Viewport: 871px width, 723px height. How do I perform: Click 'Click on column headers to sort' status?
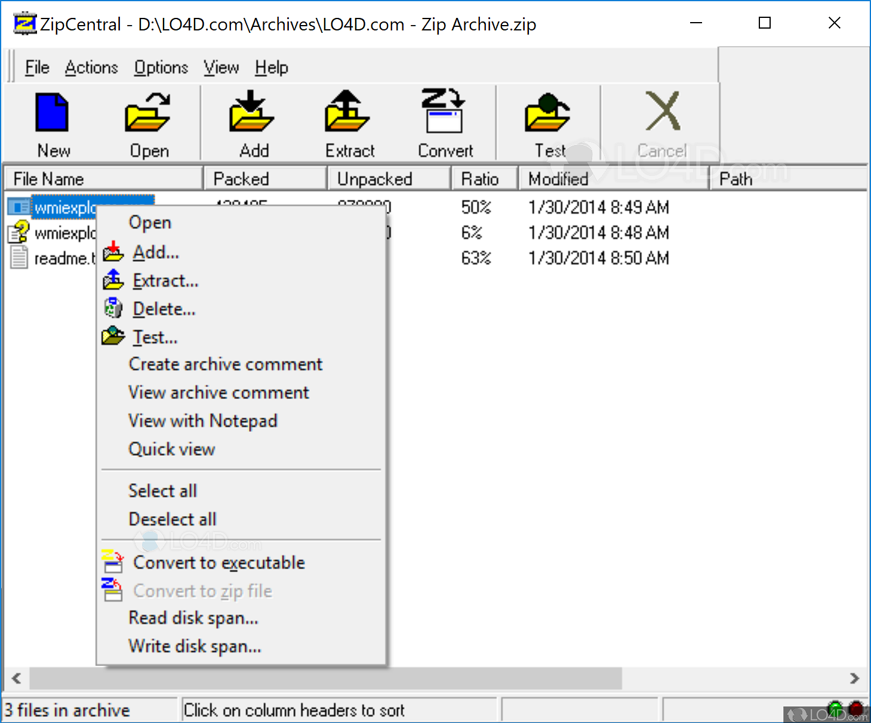coord(294,710)
